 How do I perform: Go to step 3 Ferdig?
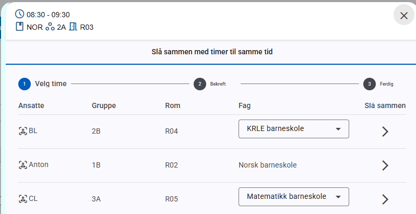(378, 84)
